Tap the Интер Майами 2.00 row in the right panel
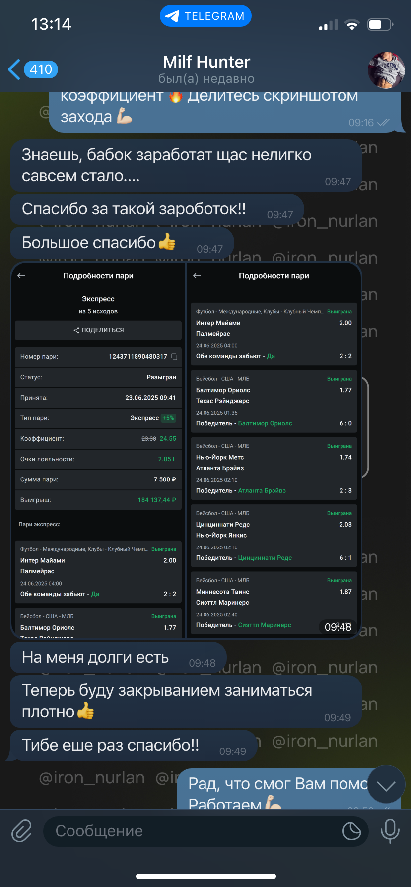This screenshot has width=411, height=887. (274, 323)
